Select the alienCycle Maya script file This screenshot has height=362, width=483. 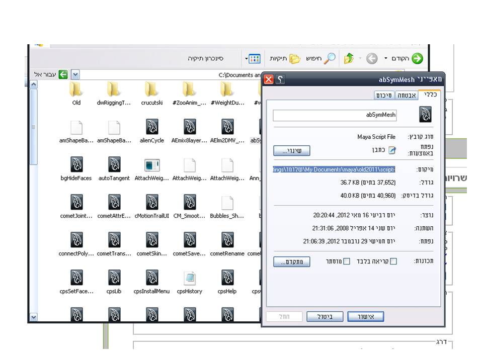click(152, 127)
